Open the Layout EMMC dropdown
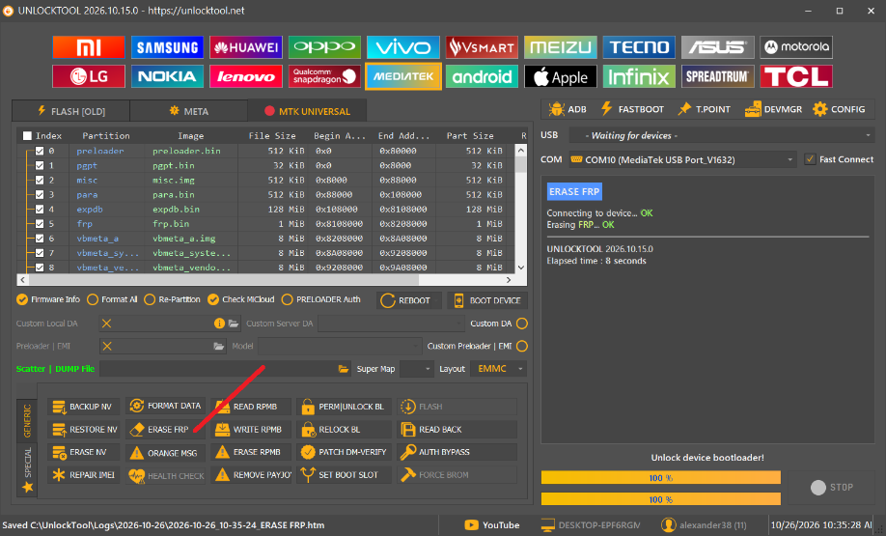 click(499, 369)
